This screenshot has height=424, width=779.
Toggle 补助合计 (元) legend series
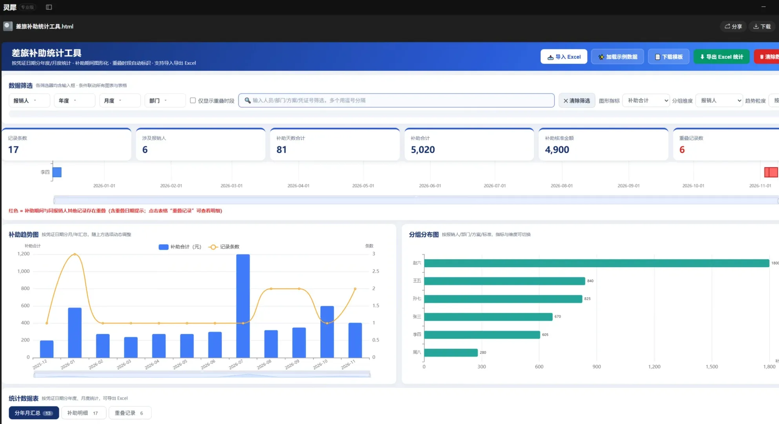180,247
